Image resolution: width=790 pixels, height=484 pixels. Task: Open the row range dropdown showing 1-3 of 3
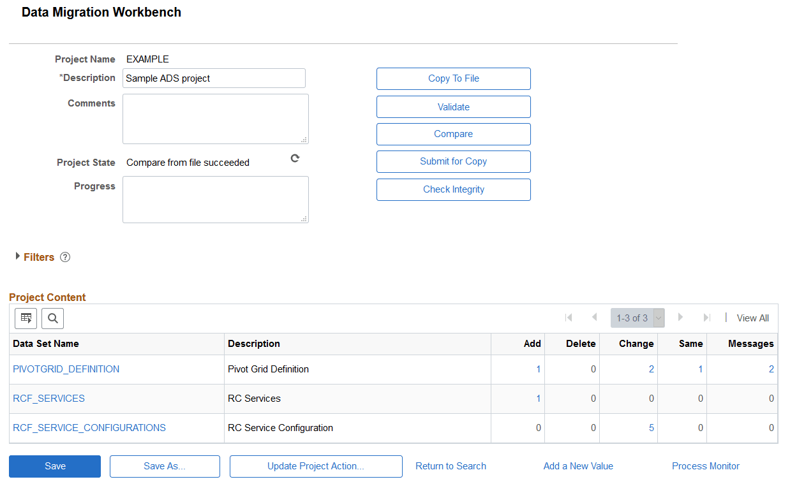point(659,318)
